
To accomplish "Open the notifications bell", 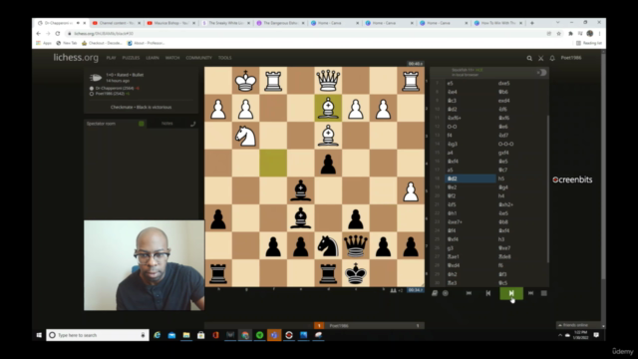I will pos(552,58).
